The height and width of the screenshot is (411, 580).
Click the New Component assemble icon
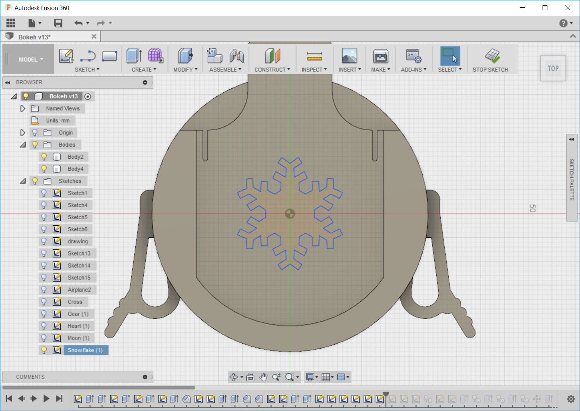(215, 56)
